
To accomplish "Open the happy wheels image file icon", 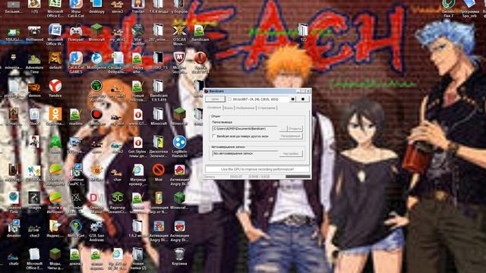I will click(x=138, y=62).
